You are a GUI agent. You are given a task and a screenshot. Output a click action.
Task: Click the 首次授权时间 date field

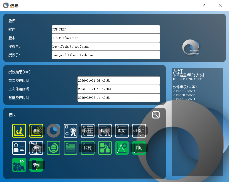pyautogui.click(x=119, y=81)
